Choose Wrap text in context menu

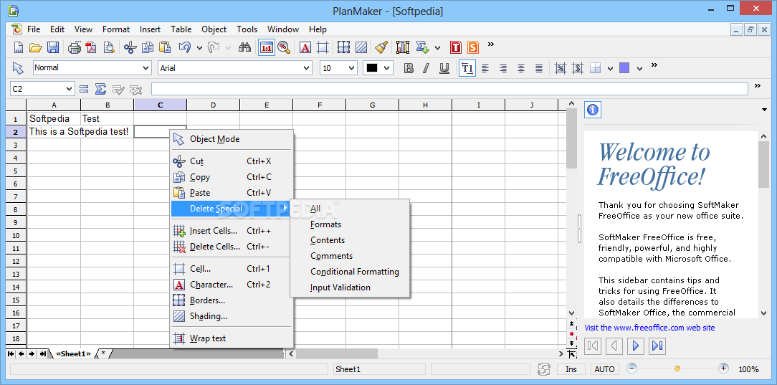pyautogui.click(x=232, y=338)
